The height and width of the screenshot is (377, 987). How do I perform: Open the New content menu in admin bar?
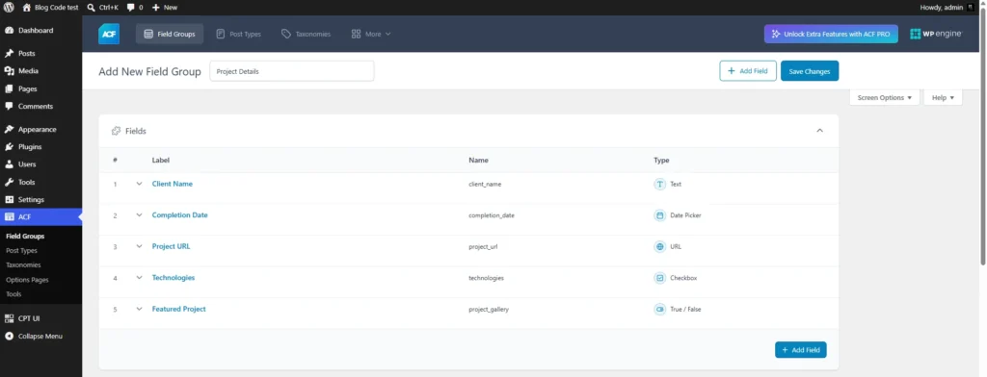165,8
